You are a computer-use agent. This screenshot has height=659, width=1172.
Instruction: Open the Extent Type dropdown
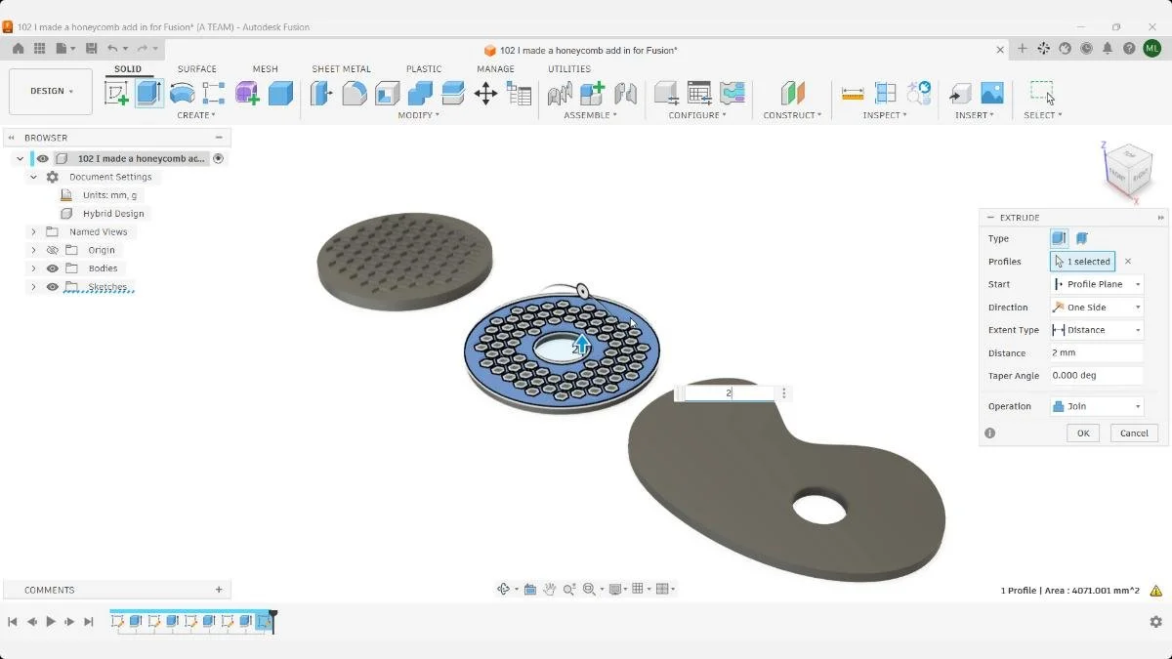tap(1097, 330)
